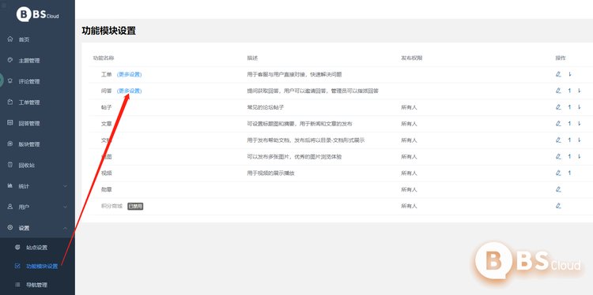Move the 帖子 module up with its arrow
The height and width of the screenshot is (295, 593).
coord(569,107)
